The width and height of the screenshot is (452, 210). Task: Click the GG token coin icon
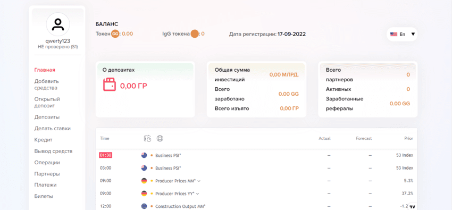115,33
